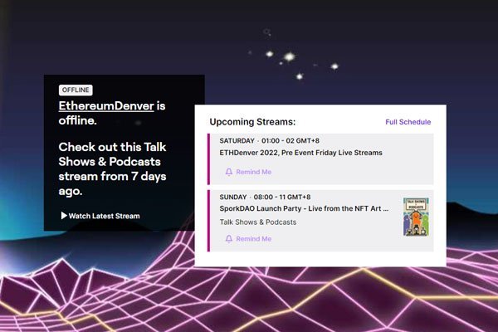Click the Upcoming Streams: heading
This screenshot has width=498, height=332.
click(252, 122)
